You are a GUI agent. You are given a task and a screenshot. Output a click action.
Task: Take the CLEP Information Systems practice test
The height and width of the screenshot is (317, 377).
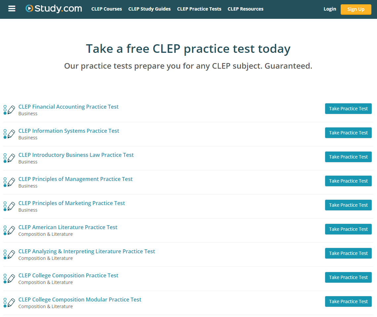[348, 132]
